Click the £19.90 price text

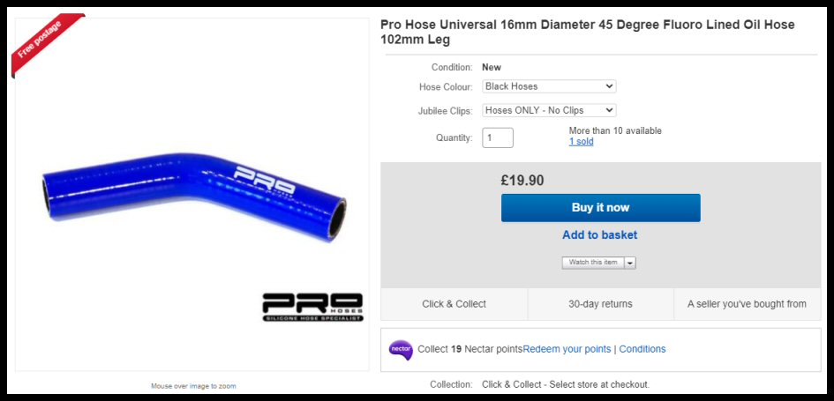coord(522,181)
